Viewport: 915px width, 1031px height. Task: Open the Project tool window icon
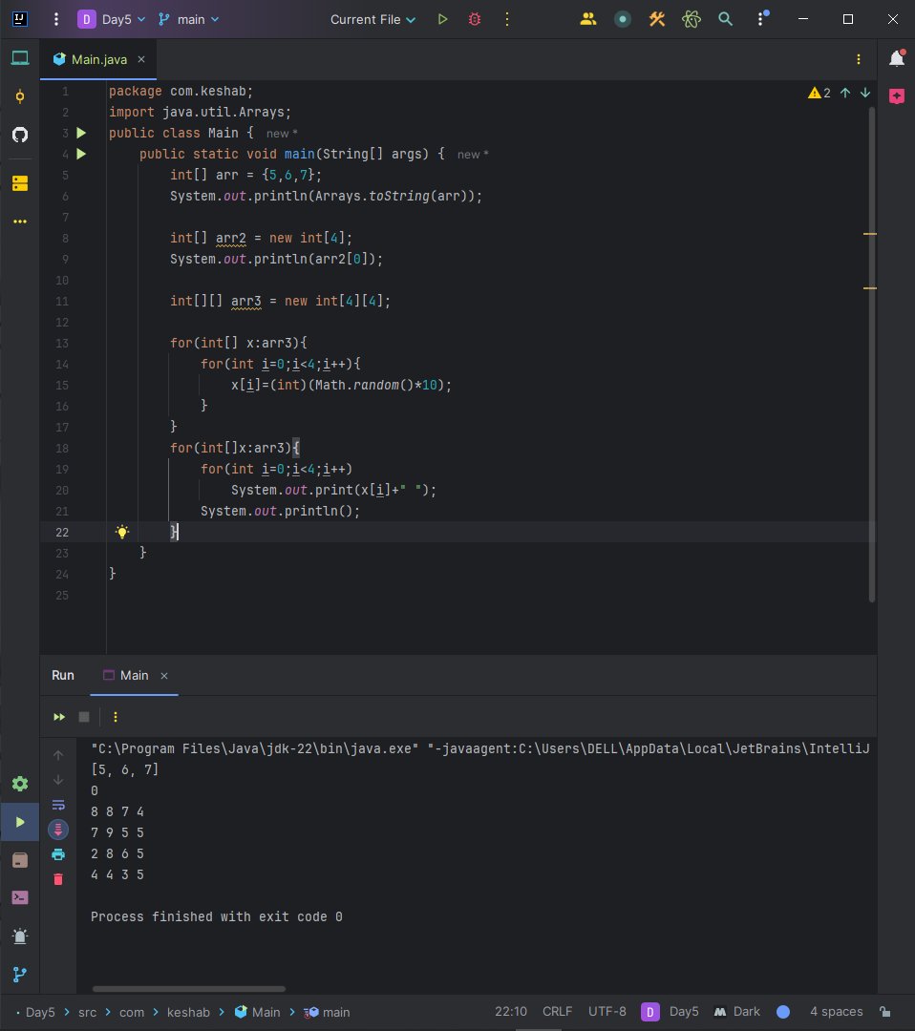20,58
